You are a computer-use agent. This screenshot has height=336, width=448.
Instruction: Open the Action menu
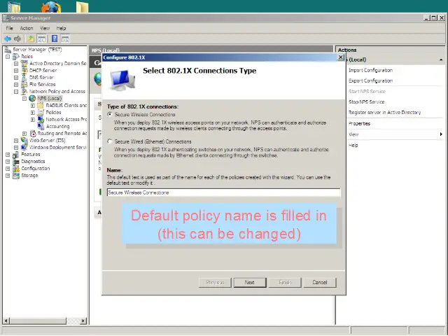pos(27,28)
